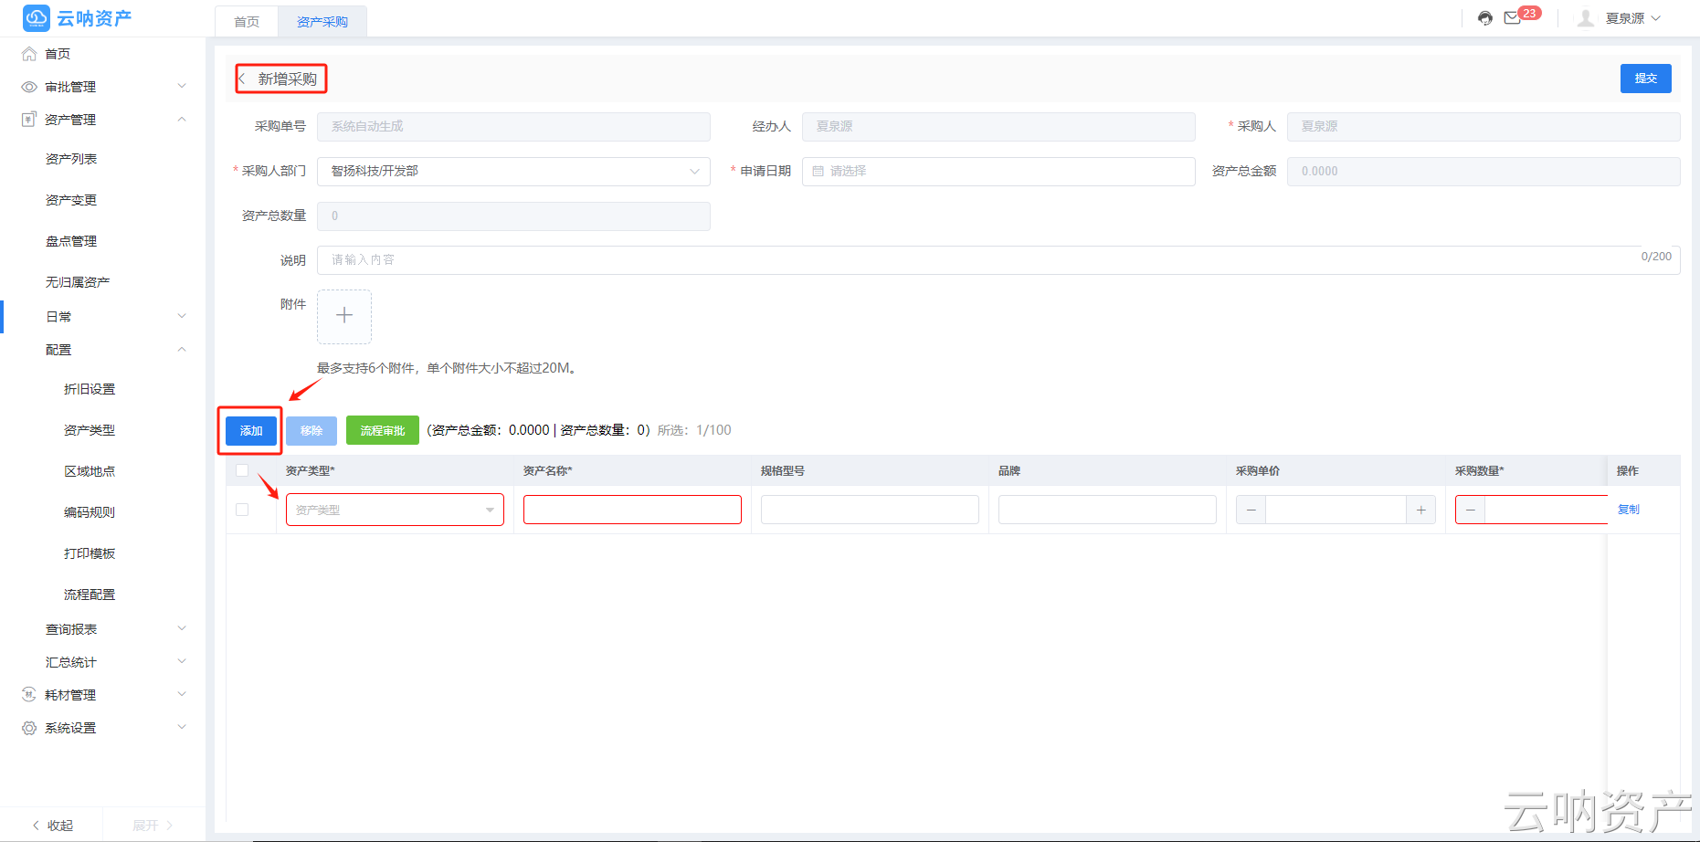Click the 复制 link in the row

[1628, 510]
